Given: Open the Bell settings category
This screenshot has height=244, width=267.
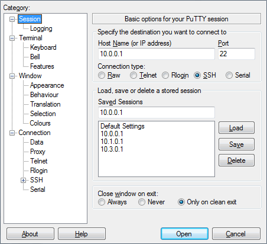Looking at the screenshot, I should (35, 57).
